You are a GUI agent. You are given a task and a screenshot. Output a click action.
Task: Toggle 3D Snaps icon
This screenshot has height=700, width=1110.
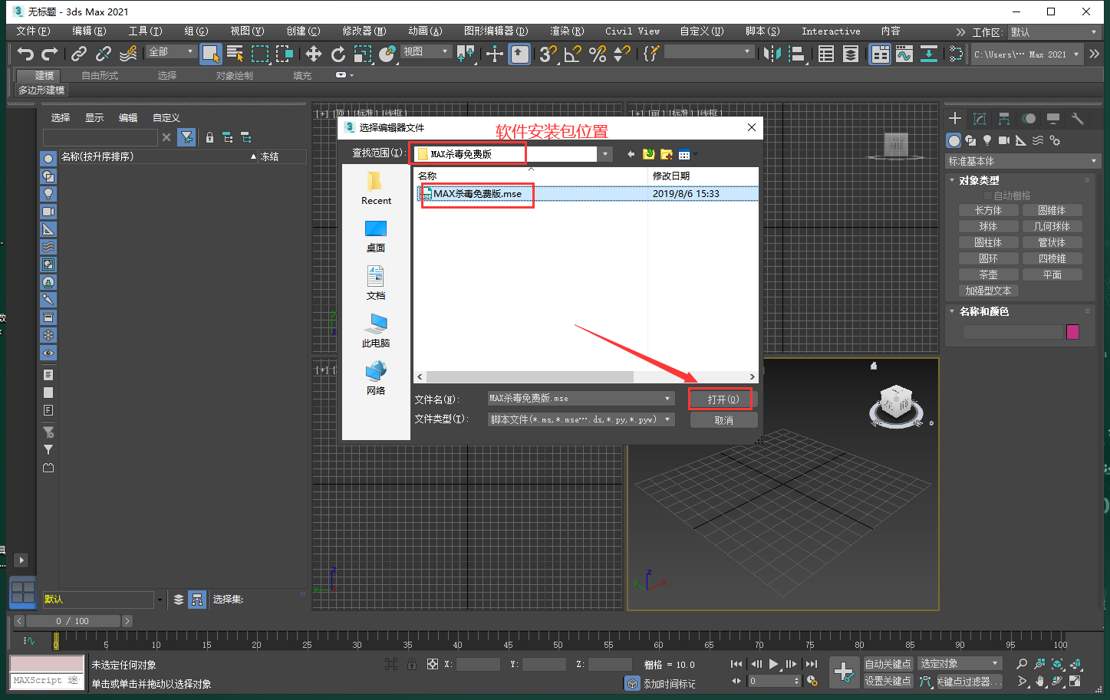(x=548, y=54)
